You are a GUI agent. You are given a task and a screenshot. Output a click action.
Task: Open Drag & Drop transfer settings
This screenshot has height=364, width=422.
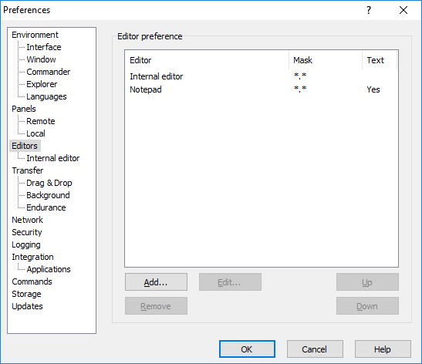click(x=49, y=183)
